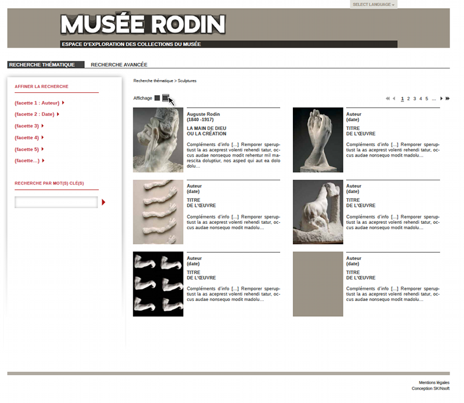Open La Main de Dieu thumbnail
464x403 pixels.
pos(158,140)
